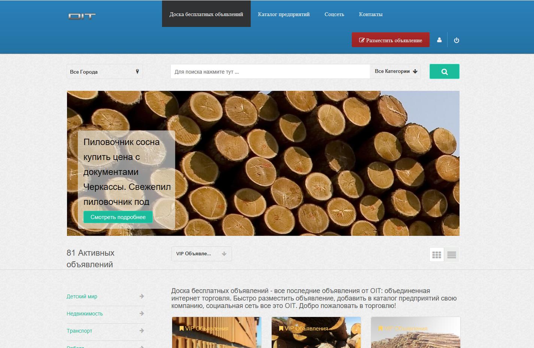Image resolution: width=534 pixels, height=348 pixels.
Task: Click the OIT logo in header
Action: pyautogui.click(x=82, y=16)
